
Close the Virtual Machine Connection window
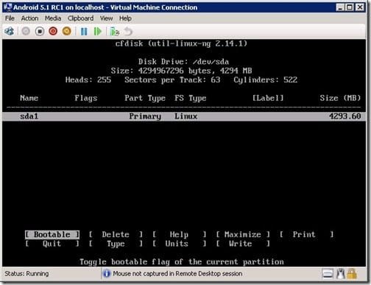[360, 7]
